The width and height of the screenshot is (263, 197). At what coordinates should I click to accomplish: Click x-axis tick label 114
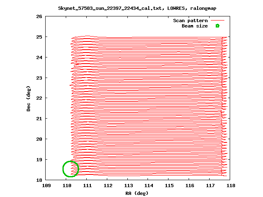point(149,186)
